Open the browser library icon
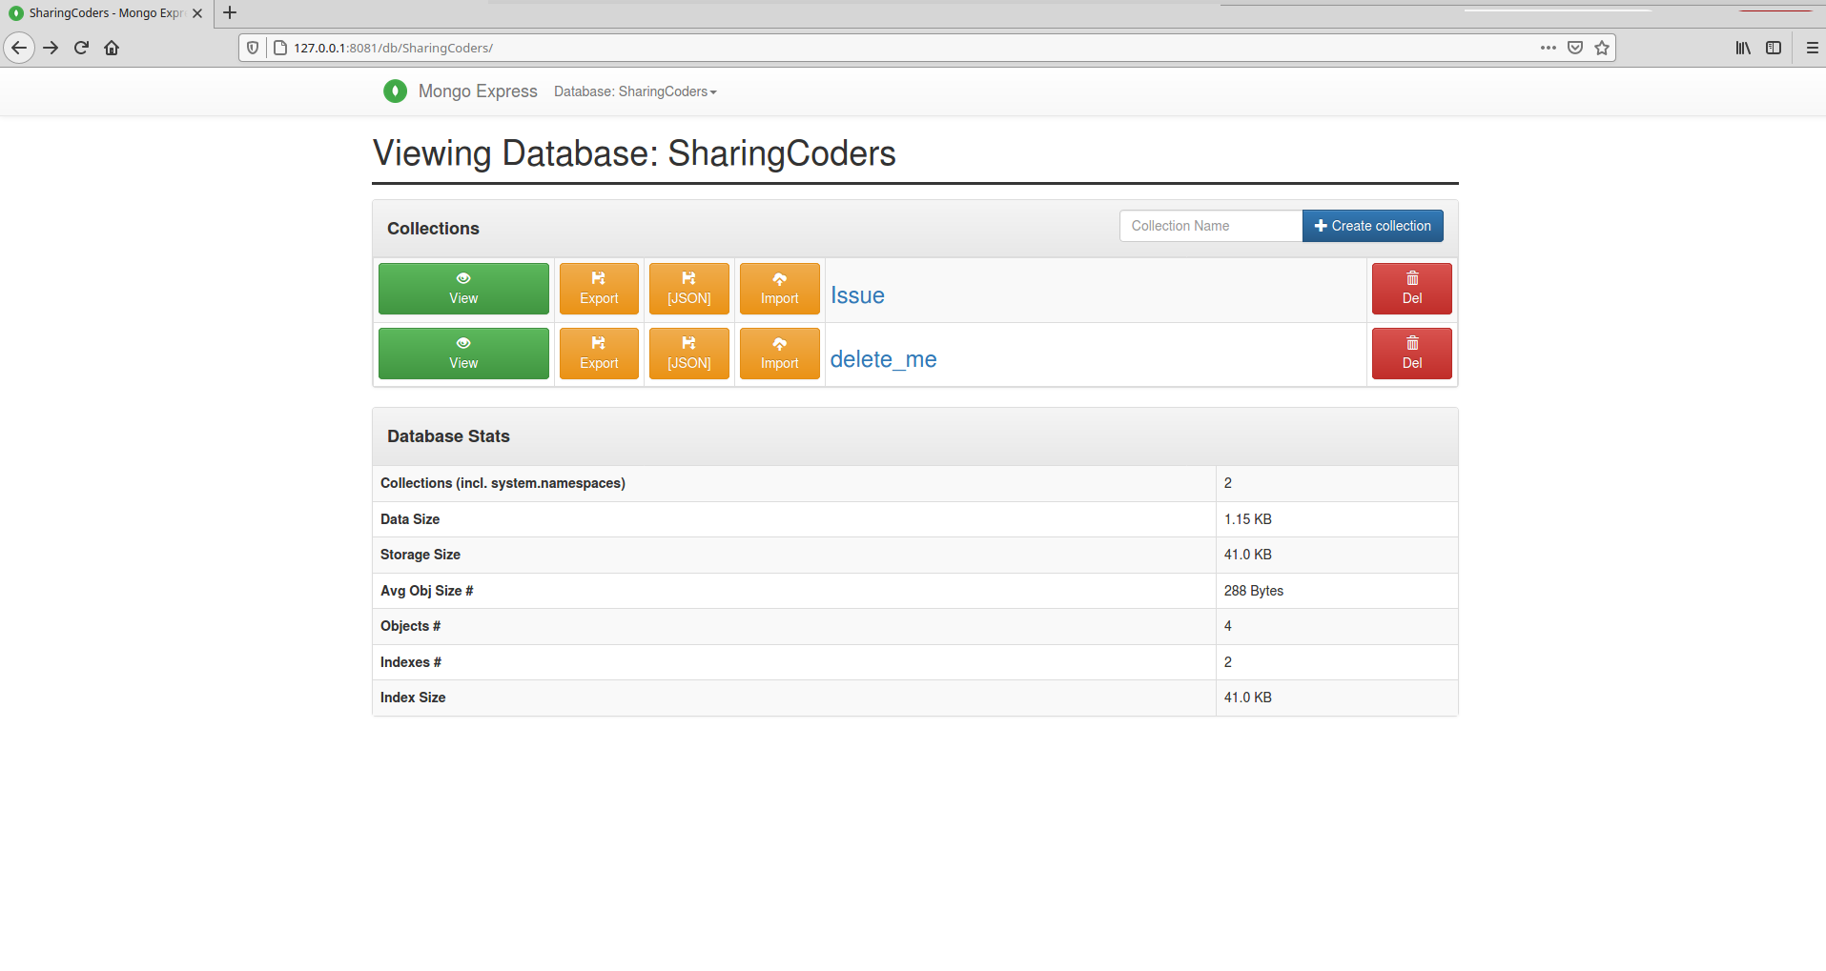 (x=1743, y=48)
